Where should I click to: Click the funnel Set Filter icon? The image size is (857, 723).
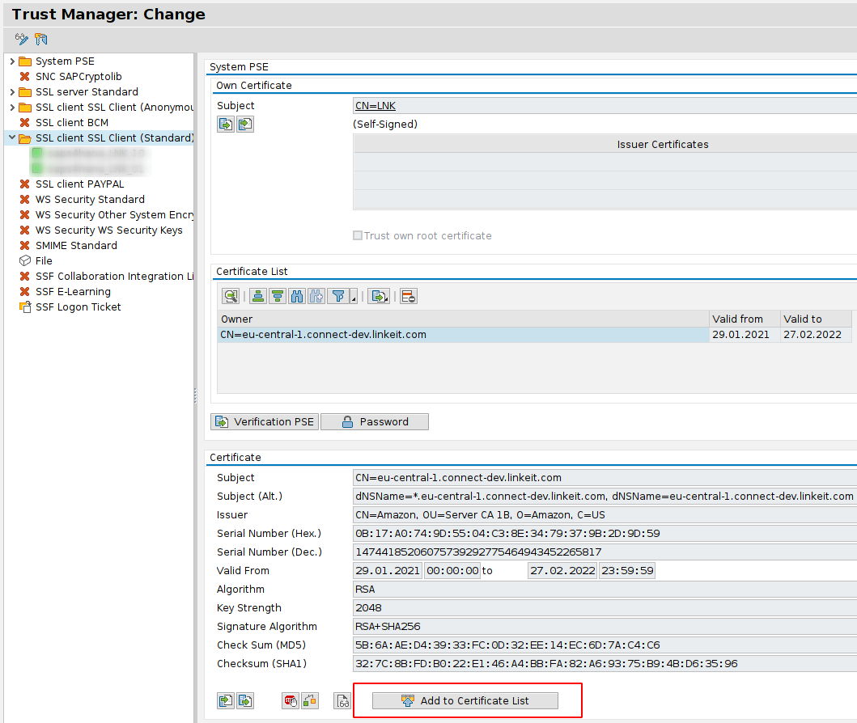pyautogui.click(x=338, y=296)
